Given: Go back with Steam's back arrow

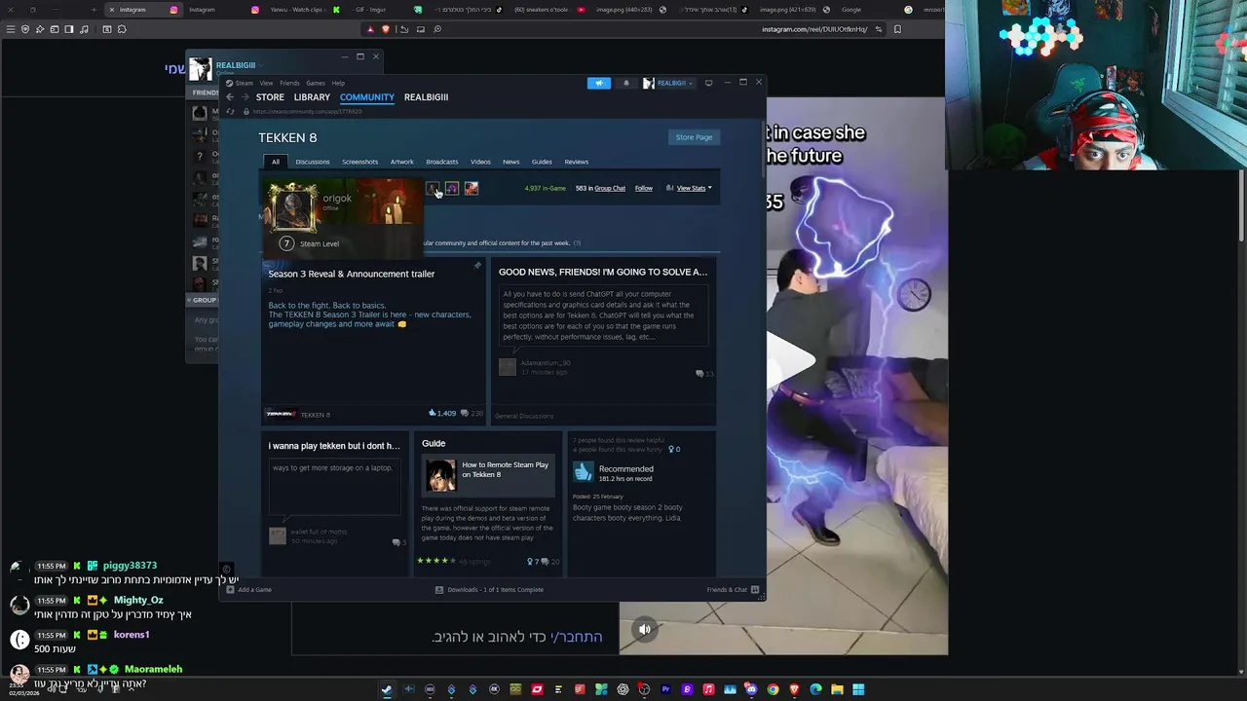Looking at the screenshot, I should tap(230, 97).
